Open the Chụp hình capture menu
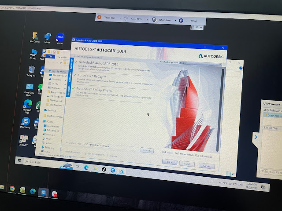 point(165,20)
